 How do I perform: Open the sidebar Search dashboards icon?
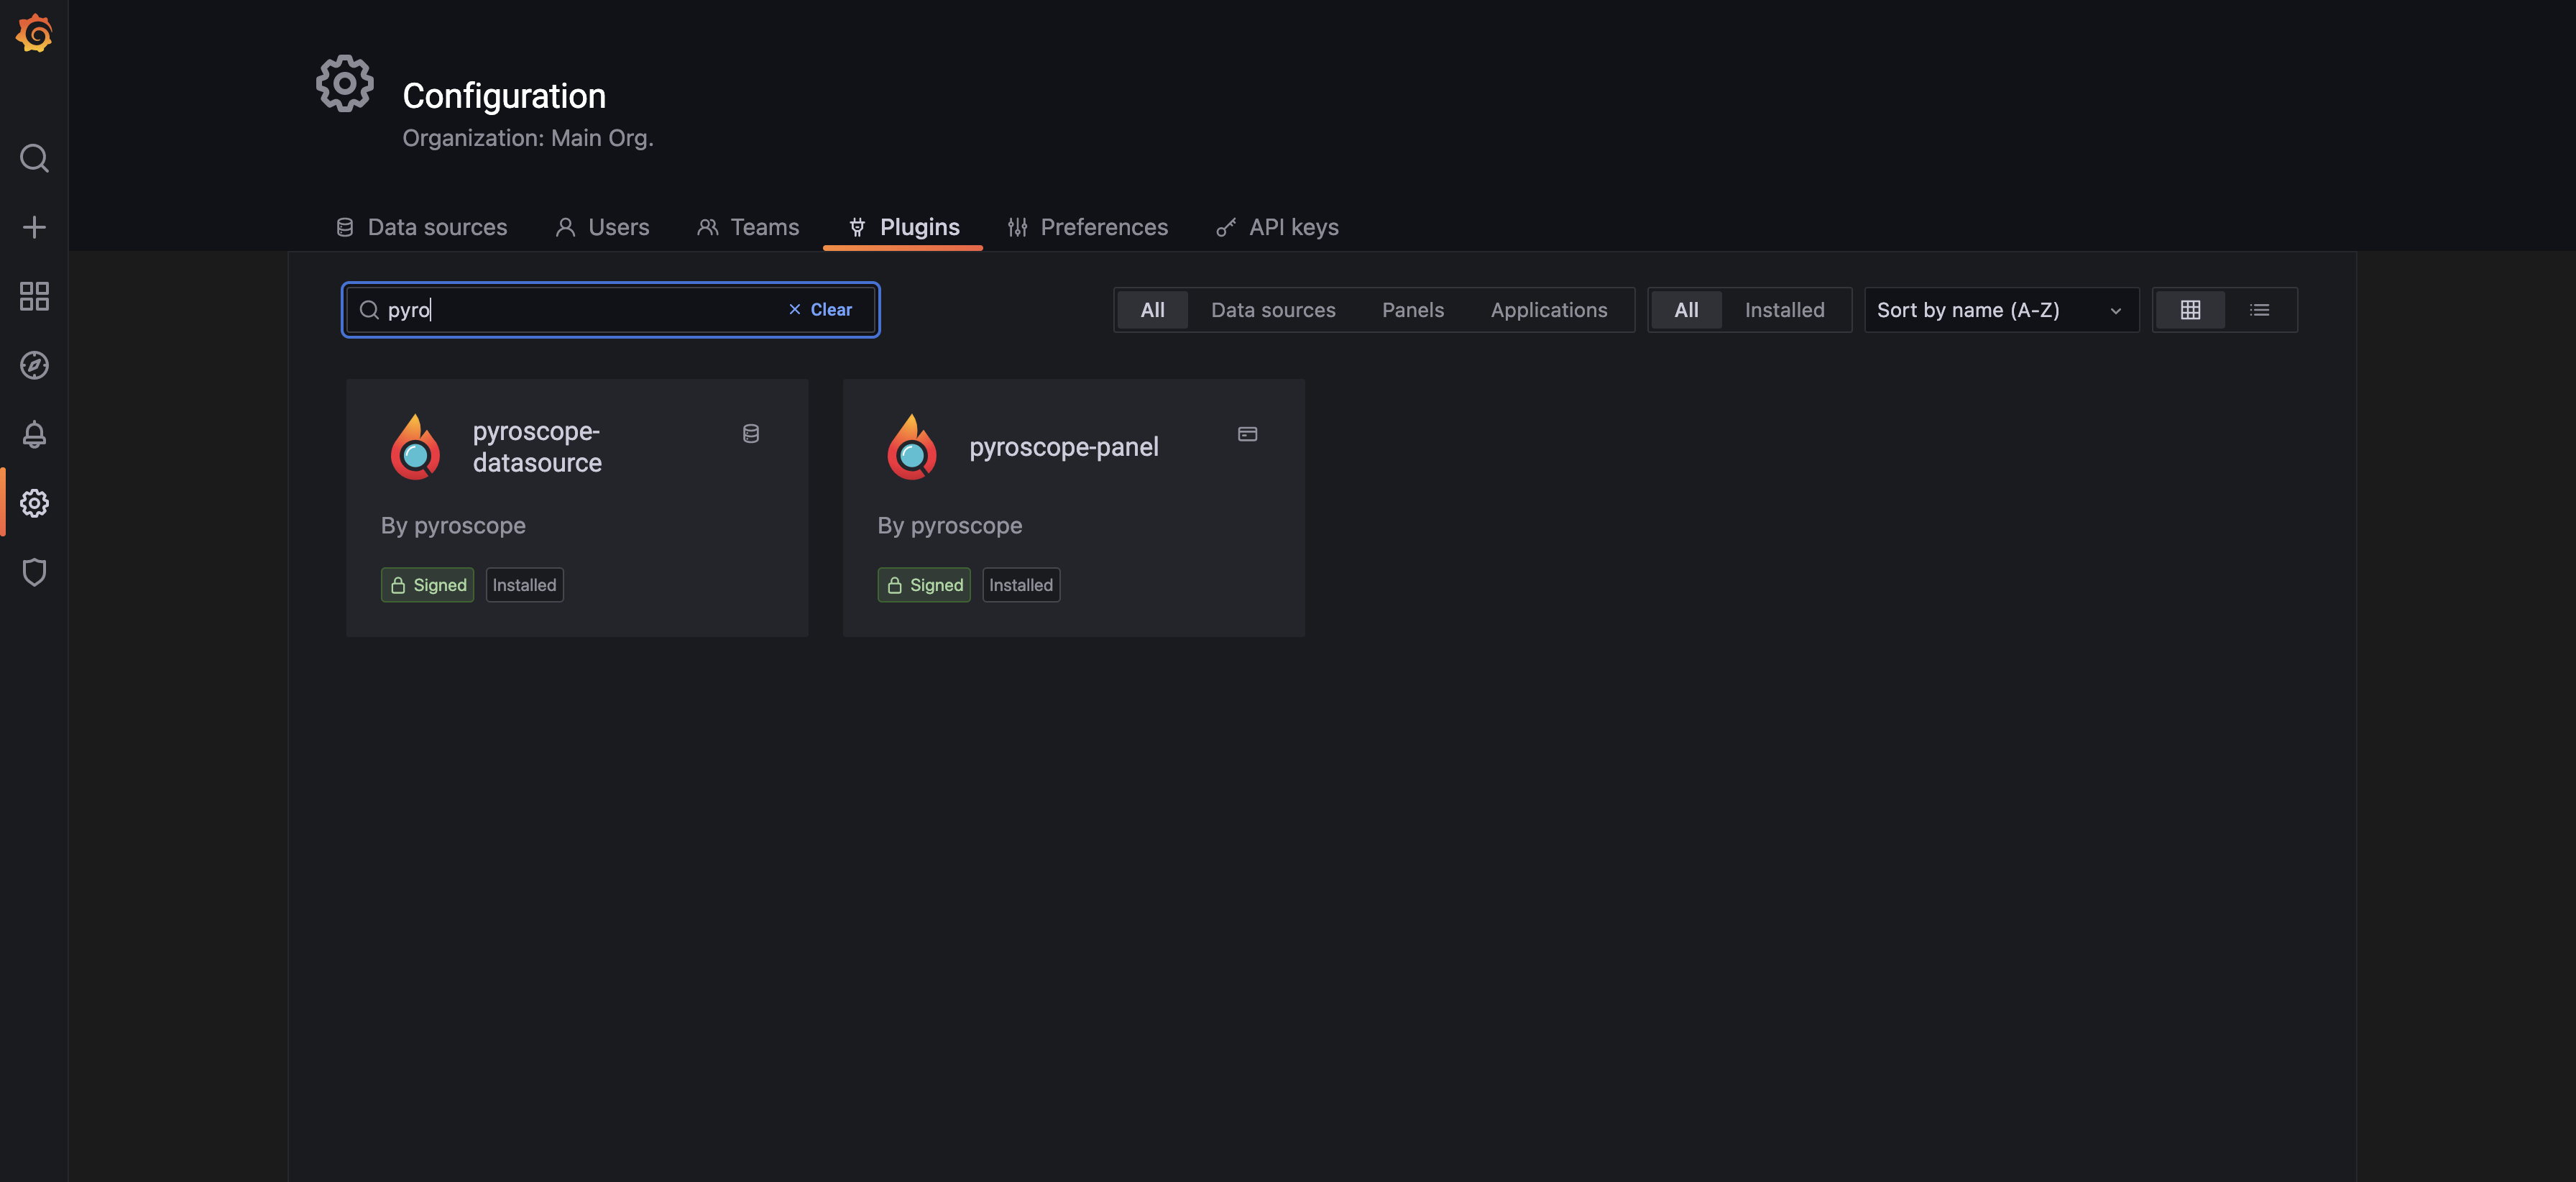[x=34, y=158]
